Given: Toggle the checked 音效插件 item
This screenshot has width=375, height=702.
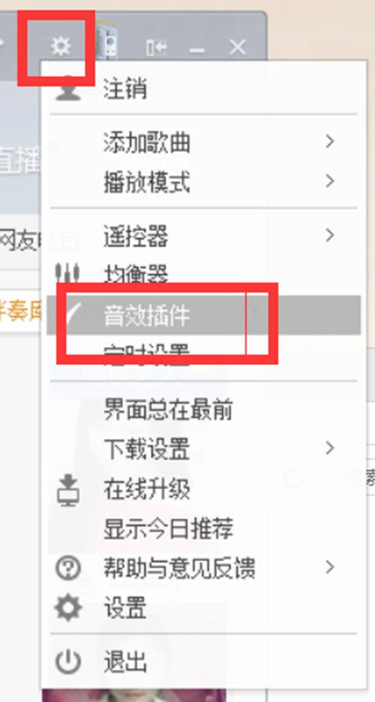Looking at the screenshot, I should pyautogui.click(x=204, y=315).
